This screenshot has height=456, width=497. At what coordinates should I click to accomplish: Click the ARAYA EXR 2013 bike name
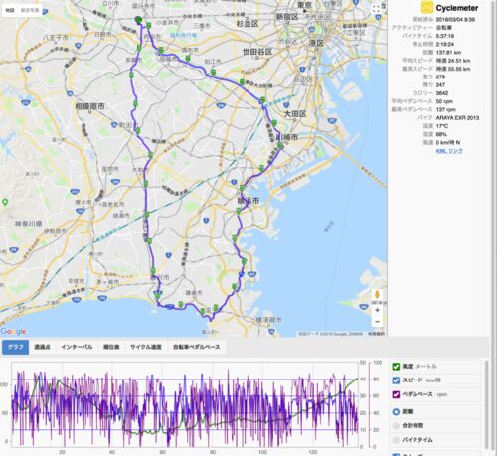pyautogui.click(x=457, y=118)
